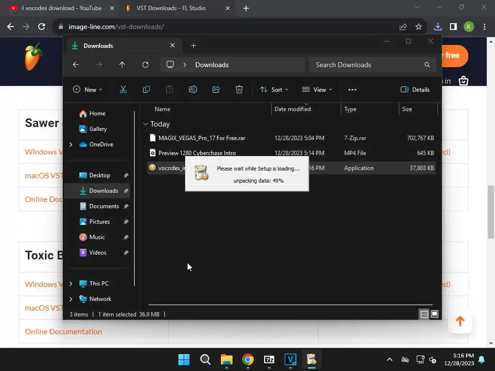Bookmark this page with the star icon
Screen dimensions: 495x371
pos(419,27)
